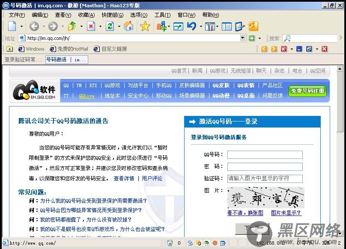346x249 pixels.
Task: Open the 收藏(A) menu
Action: coord(86,15)
